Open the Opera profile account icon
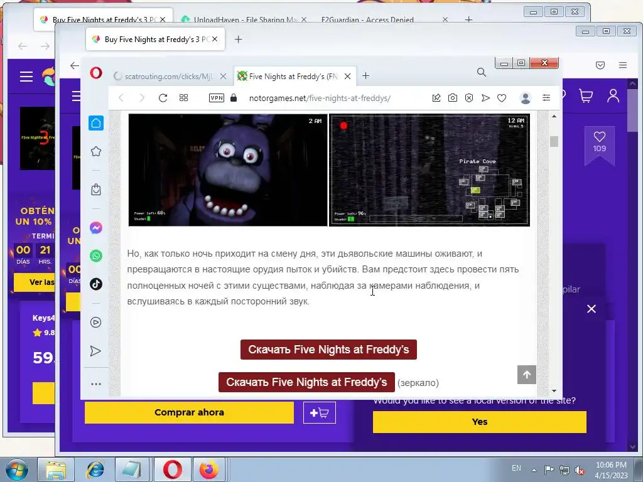Image resolution: width=643 pixels, height=482 pixels. (x=526, y=98)
